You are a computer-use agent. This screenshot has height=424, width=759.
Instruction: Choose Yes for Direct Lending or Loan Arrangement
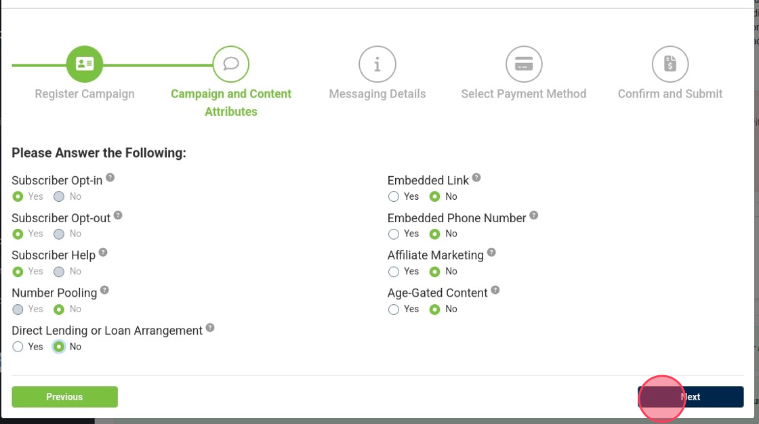(18, 347)
